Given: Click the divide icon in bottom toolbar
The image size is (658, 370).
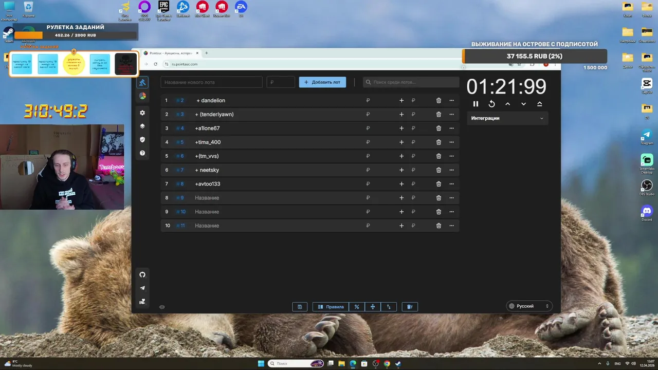Looking at the screenshot, I should pyautogui.click(x=373, y=307).
